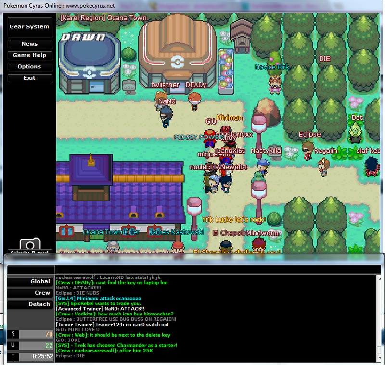385x365 pixels.
Task: Click the U stat value 22
Action: pyautogui.click(x=36, y=346)
